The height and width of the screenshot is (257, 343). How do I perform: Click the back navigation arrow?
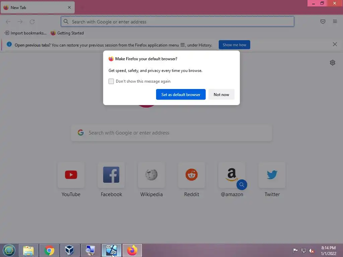point(8,22)
